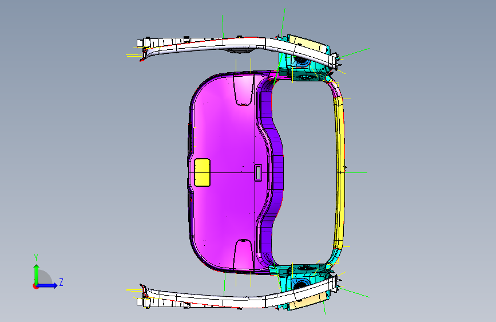
Task: Select the small rectangular slot at the panel center
Action: click(258, 172)
